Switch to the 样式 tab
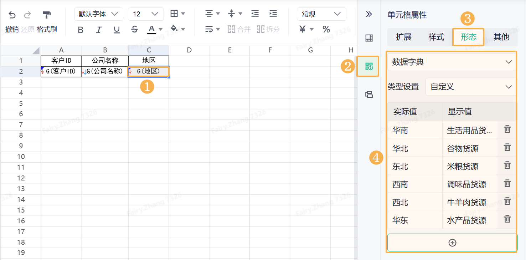 coord(436,37)
